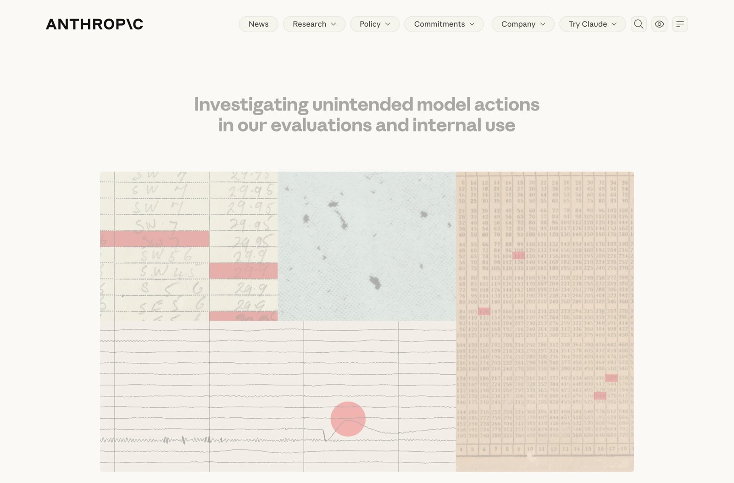Screen dimensions: 734x483
Task: Click the hero collage image
Action: point(367,322)
